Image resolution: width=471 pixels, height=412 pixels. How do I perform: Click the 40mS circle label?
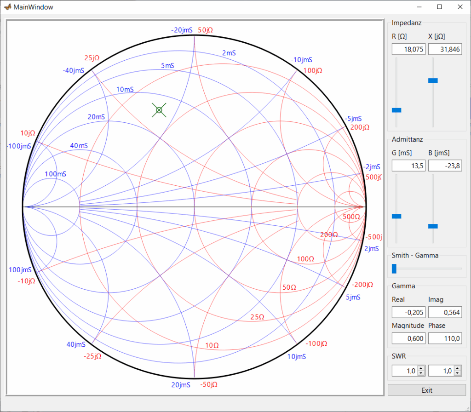[x=79, y=146]
